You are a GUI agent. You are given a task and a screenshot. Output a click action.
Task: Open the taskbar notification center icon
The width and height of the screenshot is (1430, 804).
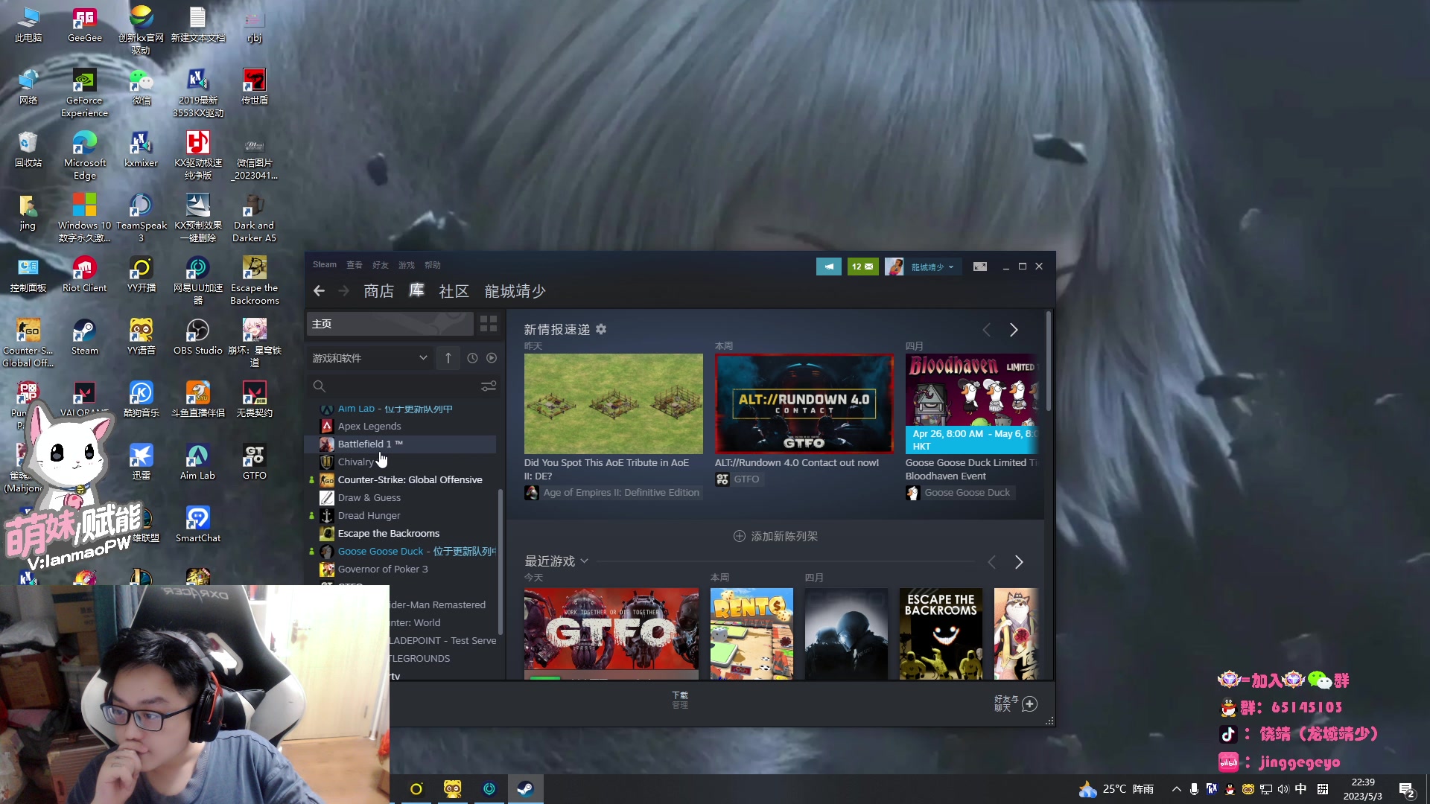click(1406, 790)
